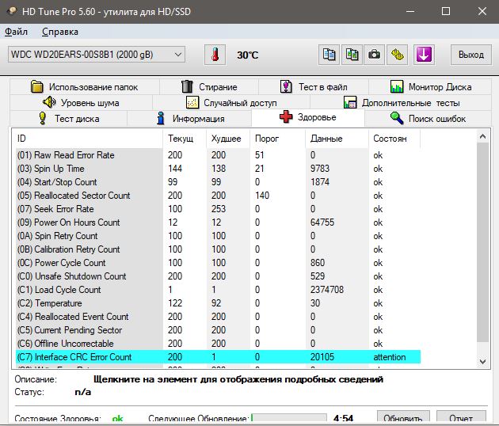499x426 pixels.
Task: Switch to the Поиск ошибок tab
Action: click(428, 118)
